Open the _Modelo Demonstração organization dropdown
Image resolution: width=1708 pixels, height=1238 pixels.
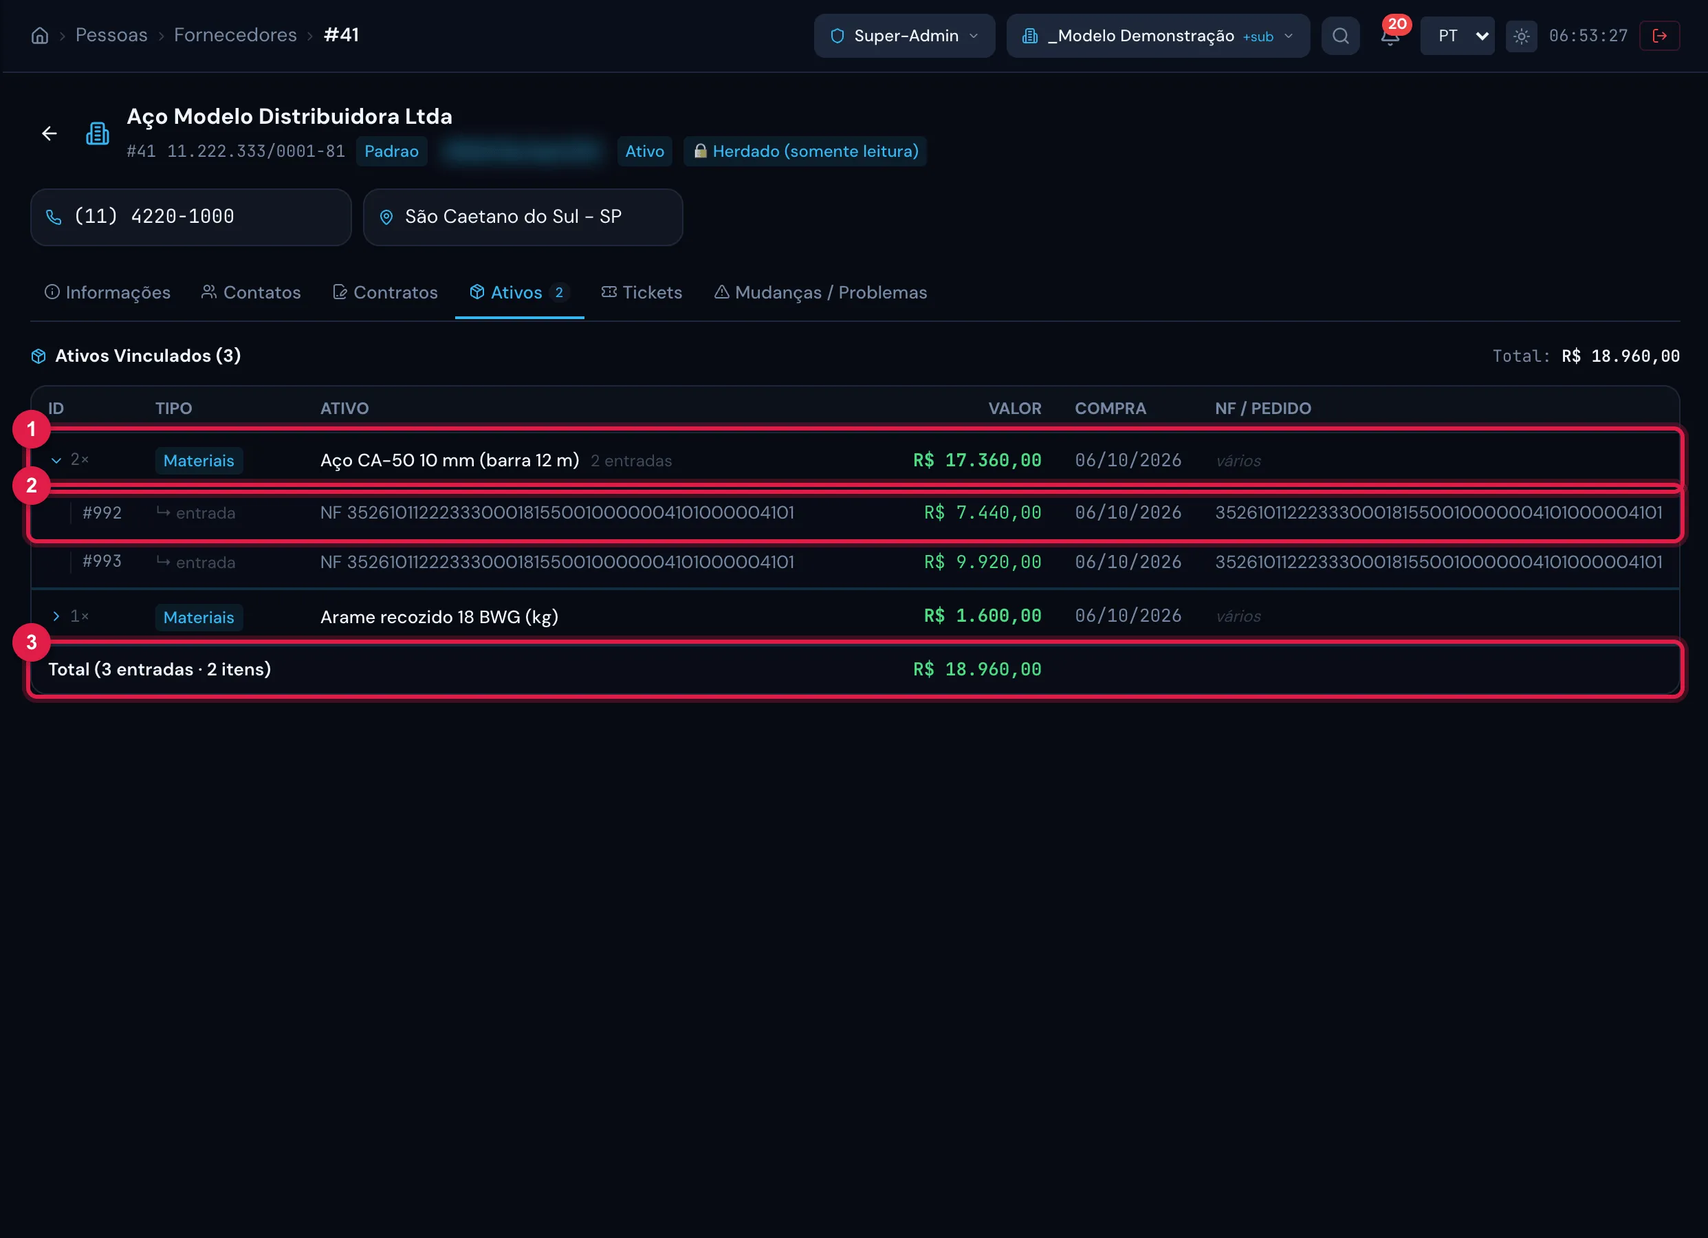(1158, 35)
